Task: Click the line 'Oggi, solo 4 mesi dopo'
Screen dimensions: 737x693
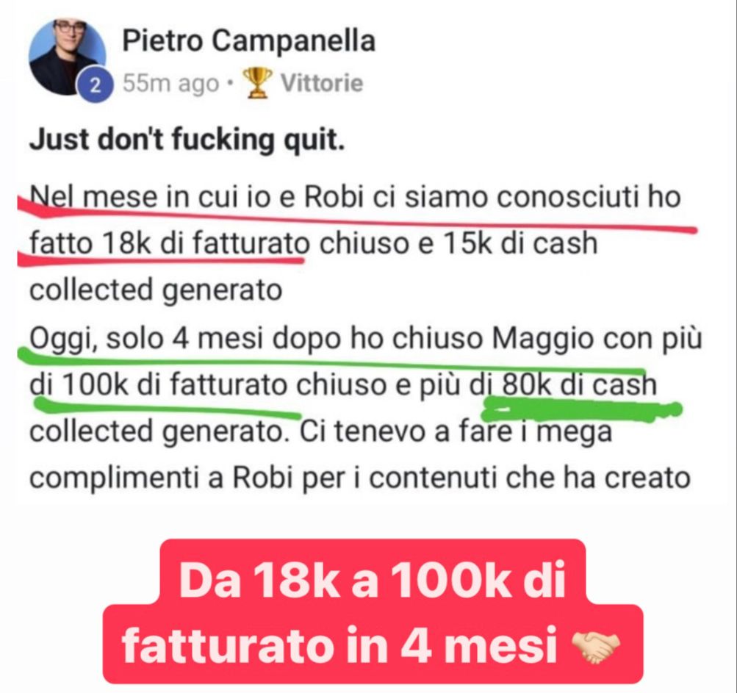Action: tap(366, 340)
